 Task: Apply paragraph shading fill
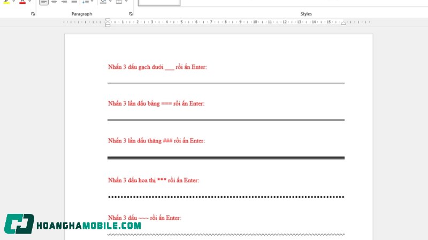tap(103, 2)
